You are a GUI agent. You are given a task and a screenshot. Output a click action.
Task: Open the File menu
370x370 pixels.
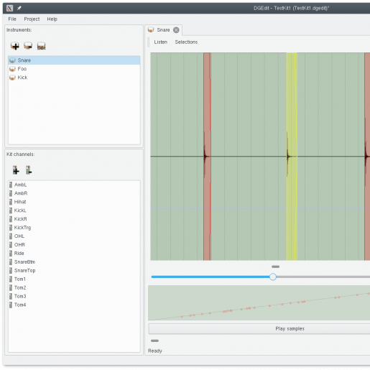(x=12, y=19)
